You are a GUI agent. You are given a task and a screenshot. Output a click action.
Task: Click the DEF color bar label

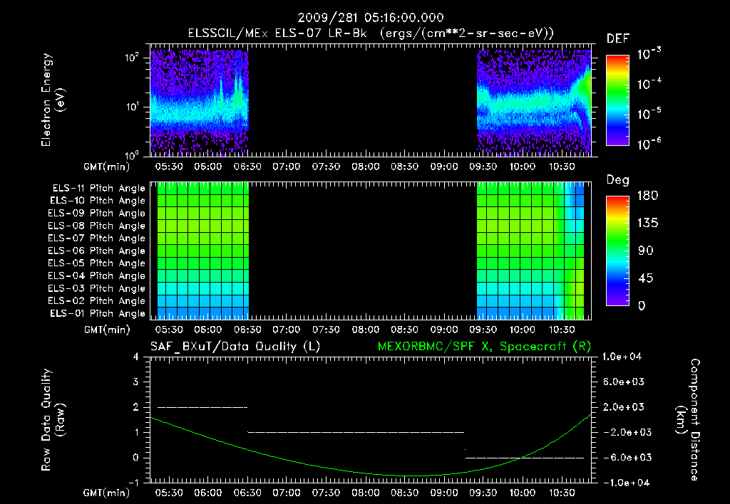click(x=618, y=39)
